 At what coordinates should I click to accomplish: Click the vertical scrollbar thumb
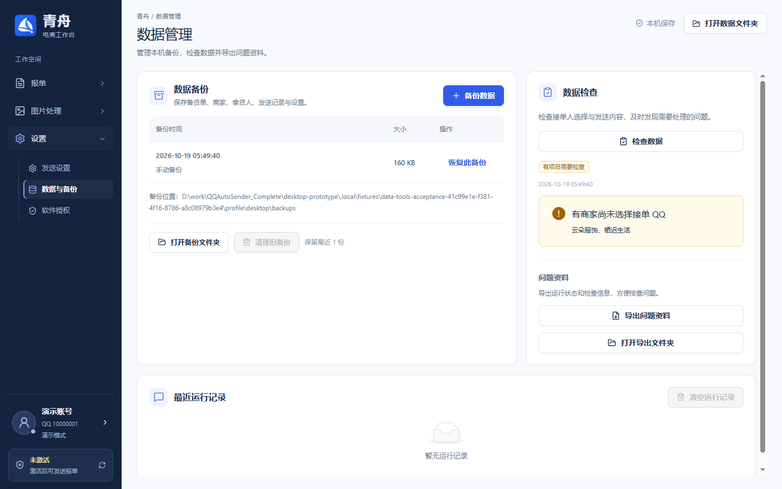(x=762, y=266)
